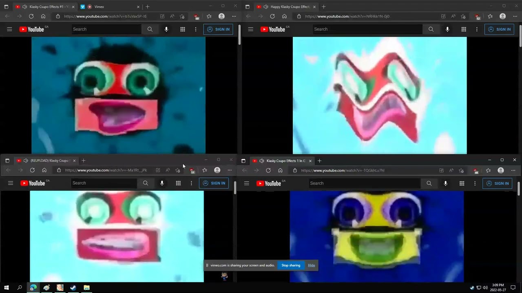This screenshot has width=522, height=293.
Task: Click SIGN IN in bottom-right window
Action: click(x=497, y=184)
